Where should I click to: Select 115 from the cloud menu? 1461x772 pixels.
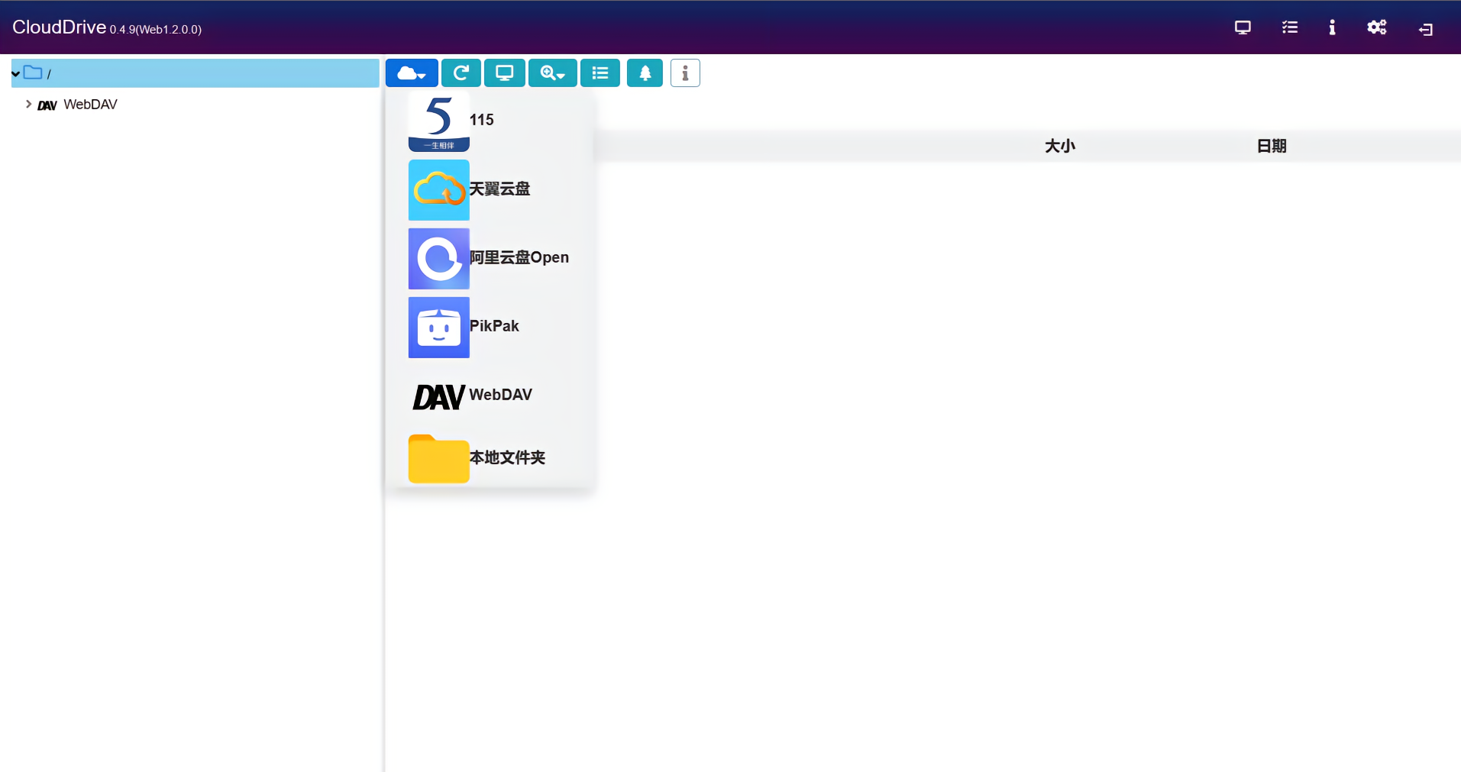pyautogui.click(x=481, y=120)
